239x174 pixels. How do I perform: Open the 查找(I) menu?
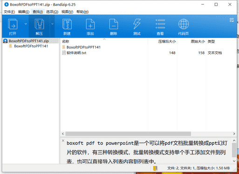38,12
